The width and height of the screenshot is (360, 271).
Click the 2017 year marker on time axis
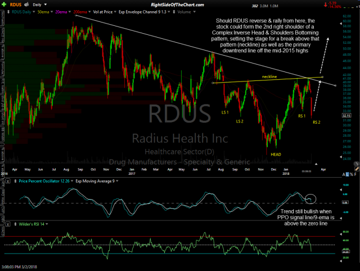click(132, 174)
